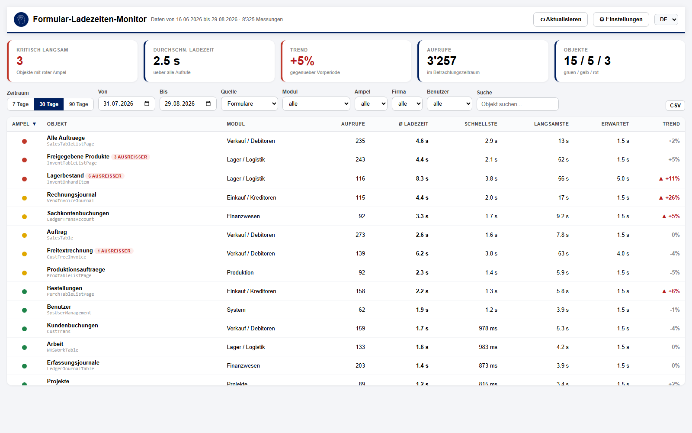Click 3 Ausreisser badge on Freigegebene Produkte

(x=131, y=157)
